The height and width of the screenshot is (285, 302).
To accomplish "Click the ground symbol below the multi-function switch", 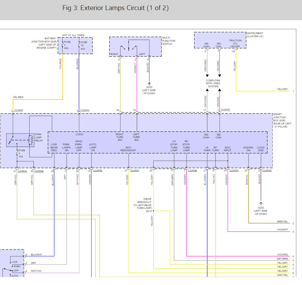I will click(x=149, y=84).
